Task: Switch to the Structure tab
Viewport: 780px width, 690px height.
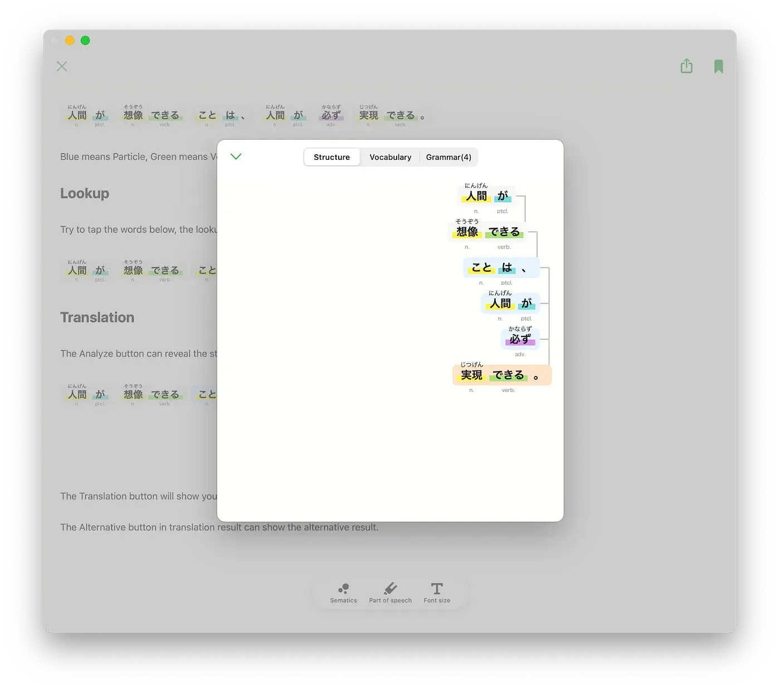Action: [x=331, y=157]
